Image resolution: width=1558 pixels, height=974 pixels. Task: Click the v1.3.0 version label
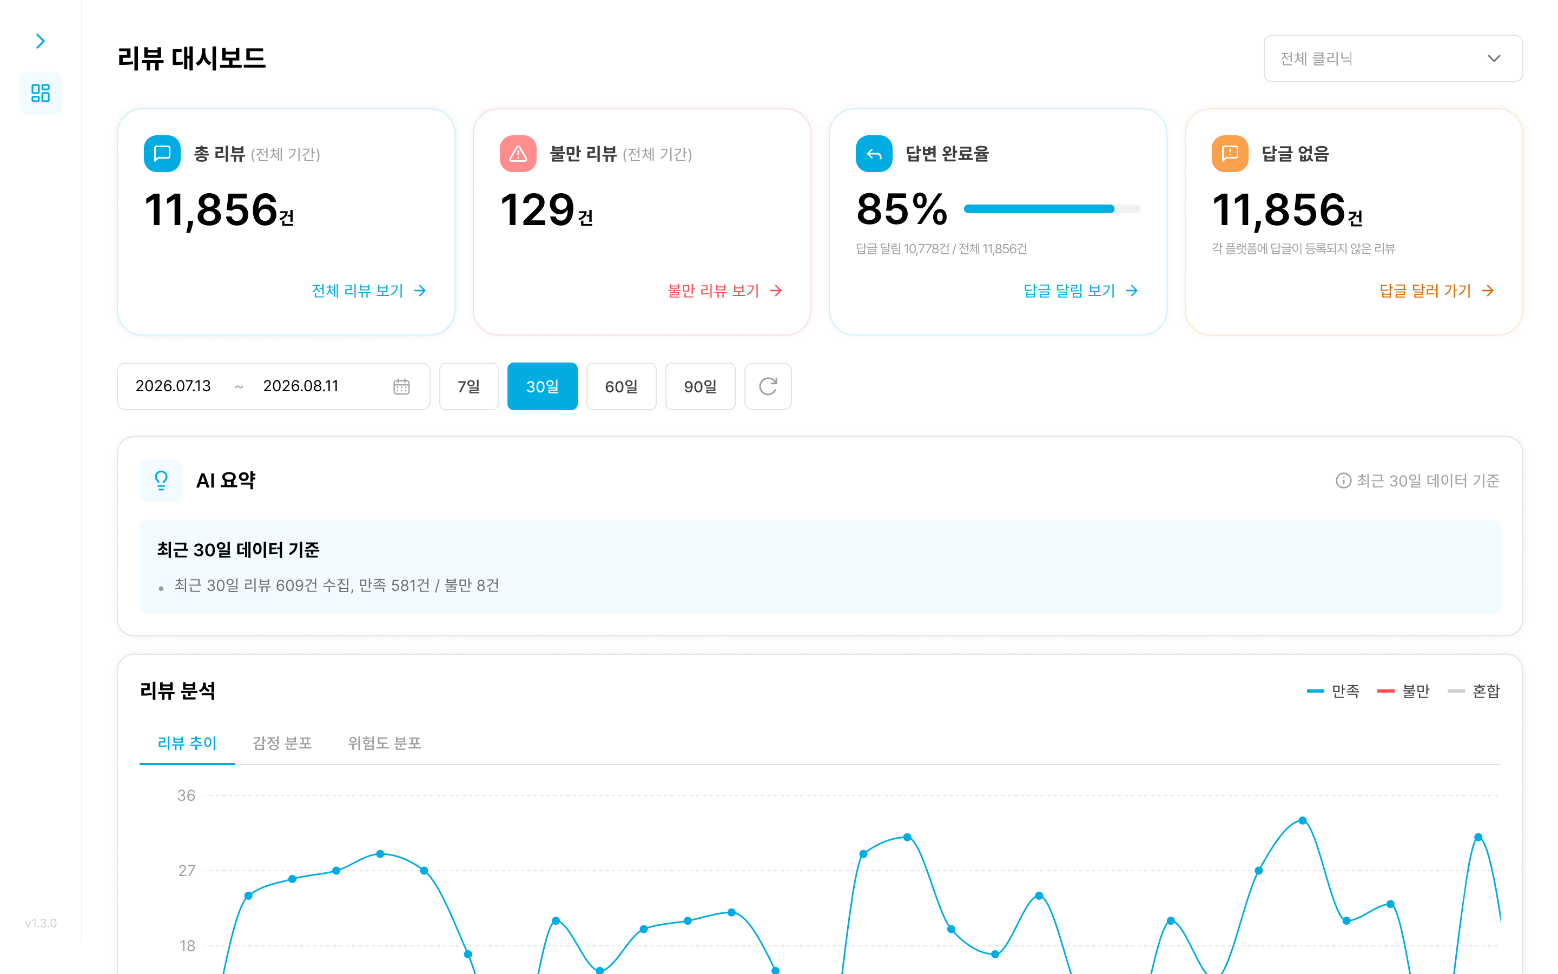point(41,923)
